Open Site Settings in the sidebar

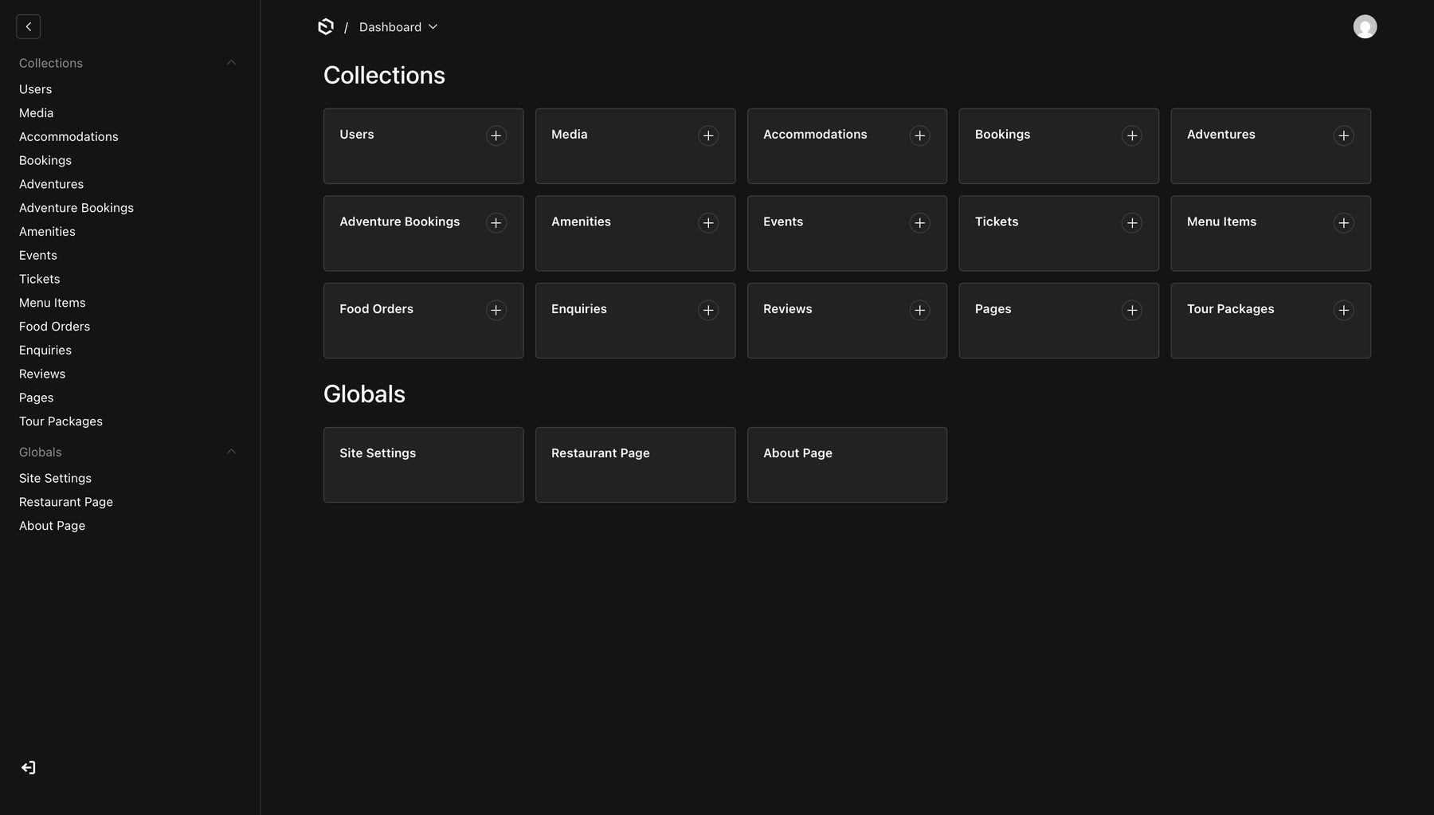tap(56, 478)
